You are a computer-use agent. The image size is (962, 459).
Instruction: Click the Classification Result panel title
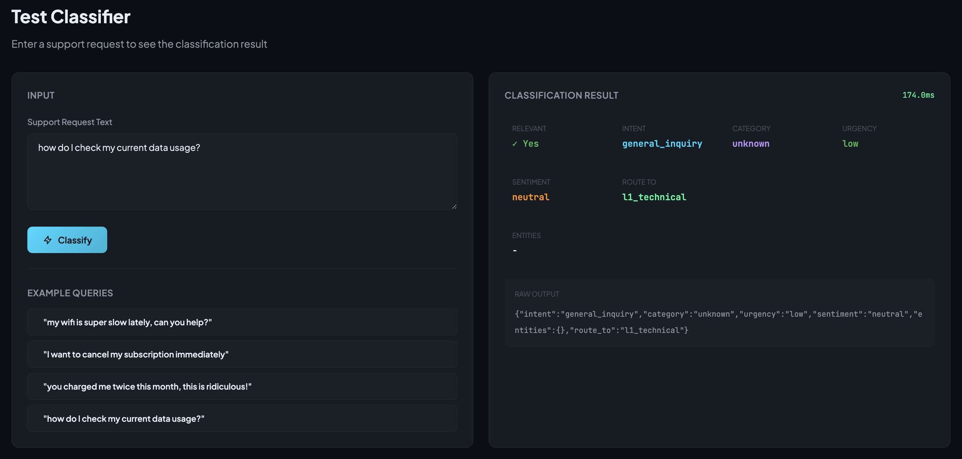(x=561, y=96)
